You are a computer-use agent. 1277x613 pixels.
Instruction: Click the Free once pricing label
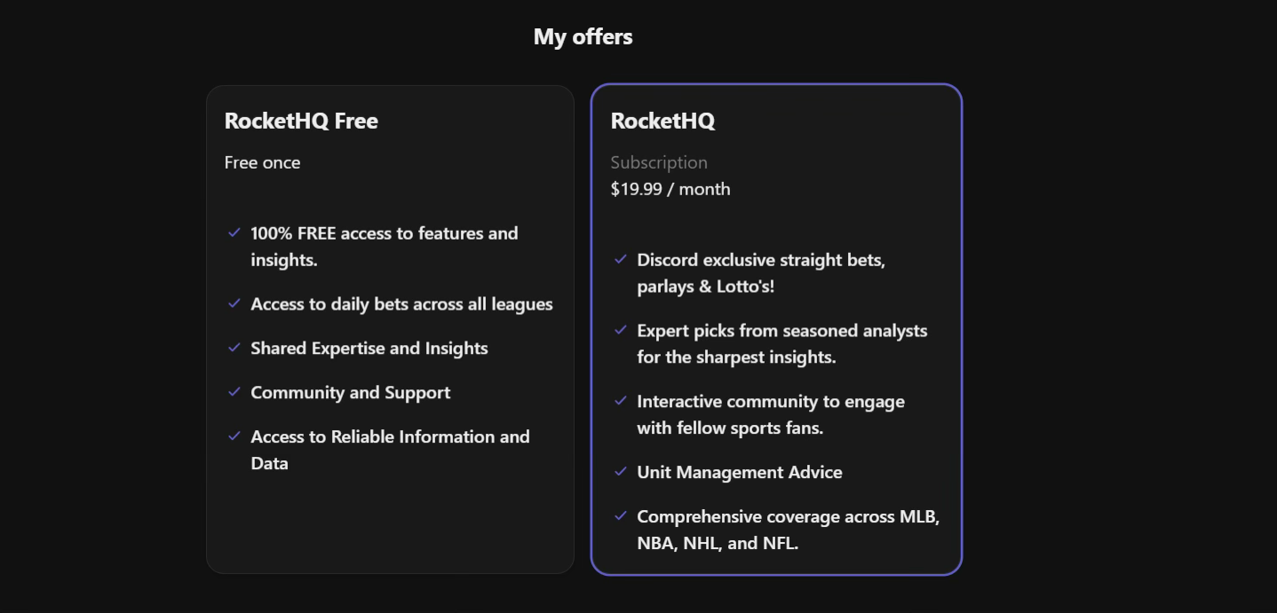pyautogui.click(x=262, y=162)
